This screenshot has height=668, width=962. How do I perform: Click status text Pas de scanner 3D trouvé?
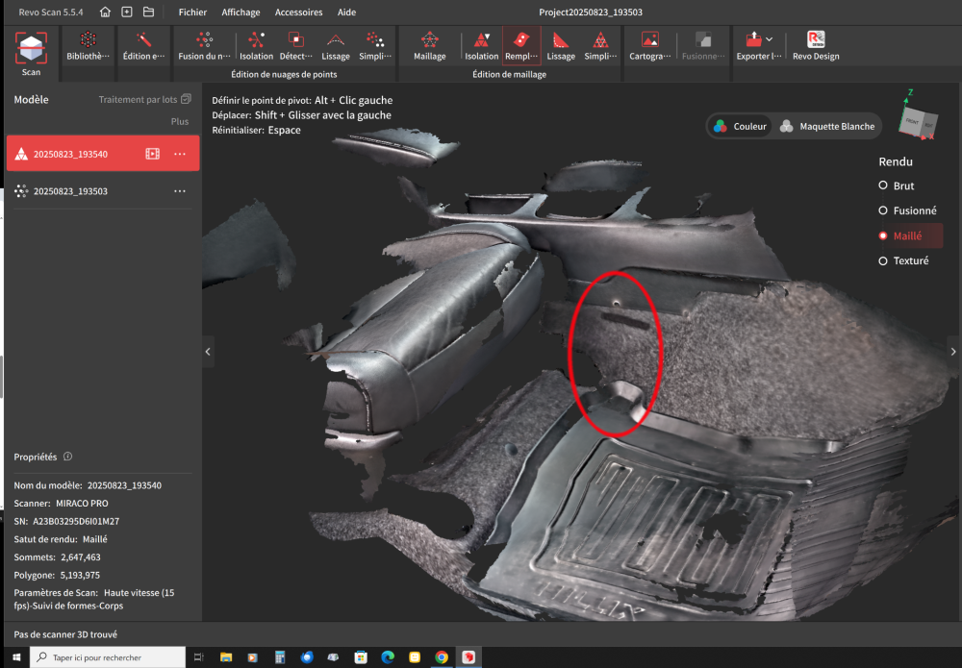[65, 634]
